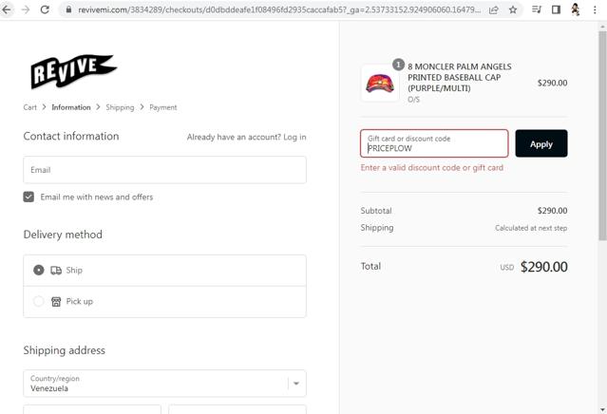
Task: Click into the Email input field
Action: (165, 170)
